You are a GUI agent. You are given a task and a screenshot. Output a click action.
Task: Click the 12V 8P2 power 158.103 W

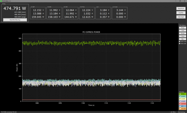click(x=54, y=17)
